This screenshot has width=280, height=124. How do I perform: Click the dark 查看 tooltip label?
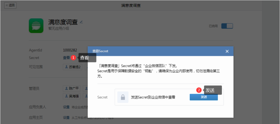pyautogui.click(x=87, y=58)
